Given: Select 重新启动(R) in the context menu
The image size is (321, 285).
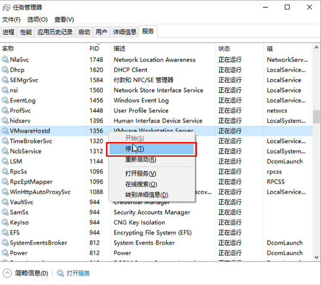Looking at the screenshot, I should click(140, 160).
